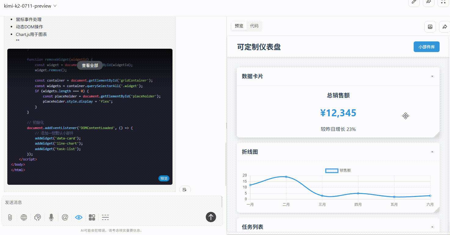
Task: Switch to the 预览 tab
Action: pyautogui.click(x=239, y=26)
